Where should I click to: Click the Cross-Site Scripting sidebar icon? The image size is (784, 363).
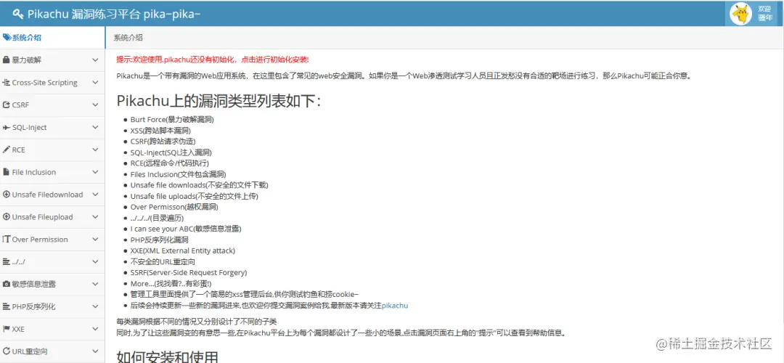(x=7, y=83)
